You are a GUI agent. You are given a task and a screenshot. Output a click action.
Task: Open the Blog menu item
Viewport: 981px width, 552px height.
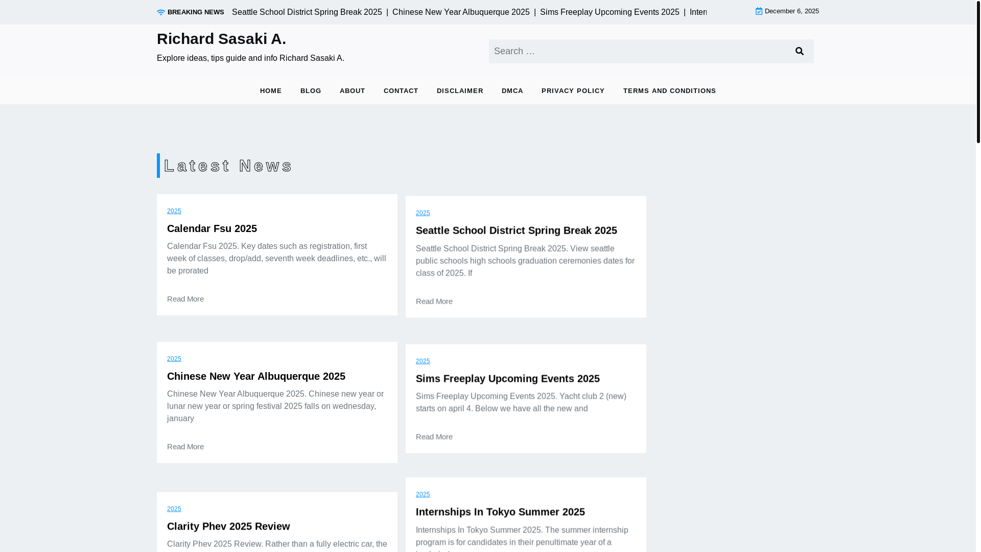click(311, 91)
